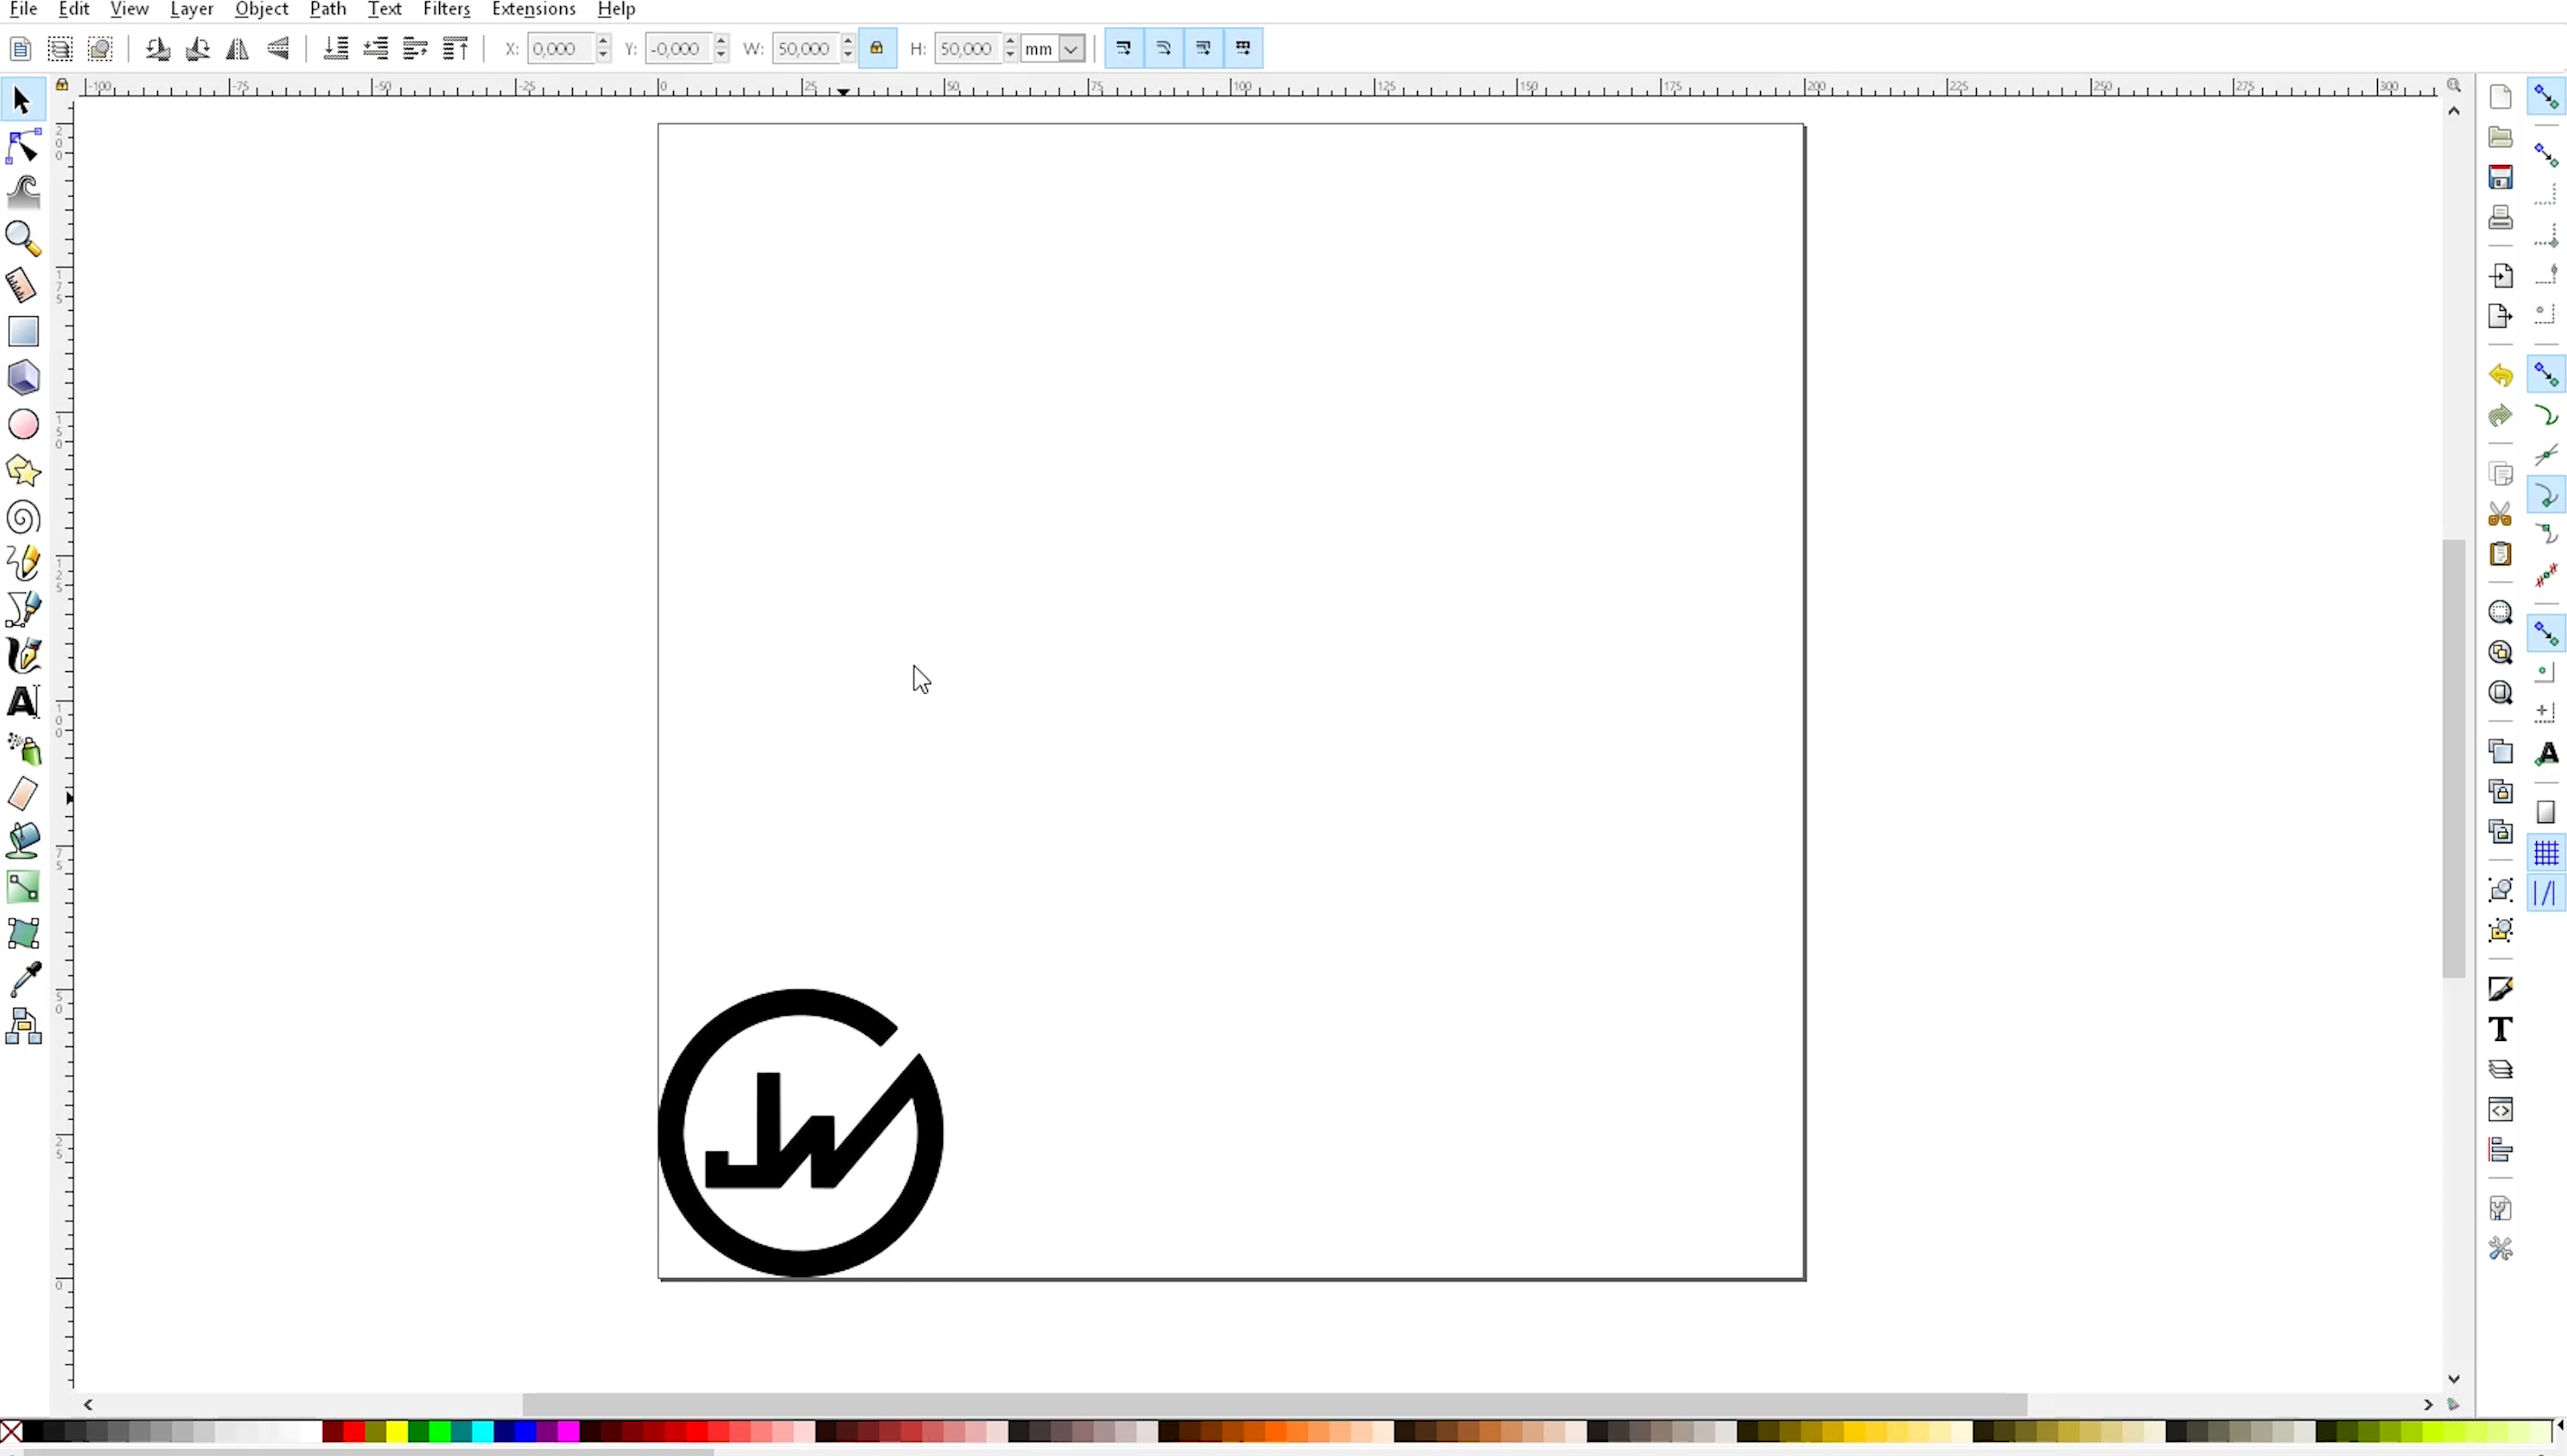Select the Measure ruler tool
The width and height of the screenshot is (2567, 1456).
22,285
